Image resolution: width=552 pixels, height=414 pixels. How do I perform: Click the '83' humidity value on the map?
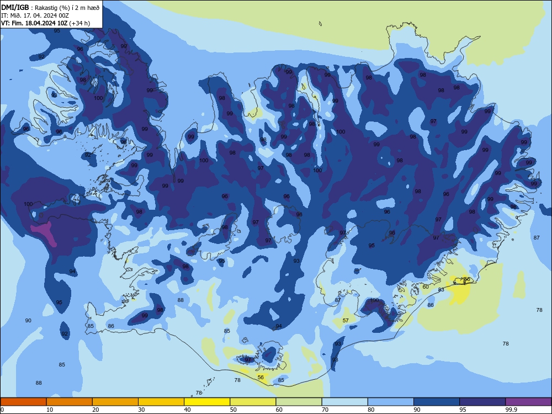pos(441,290)
